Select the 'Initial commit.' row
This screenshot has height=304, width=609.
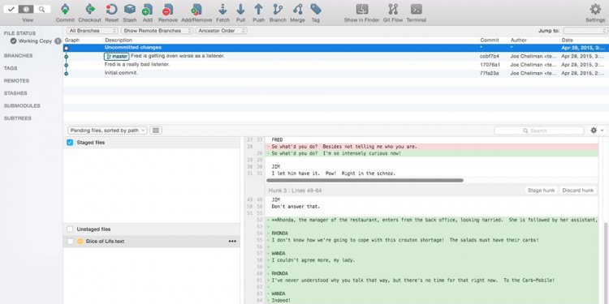click(335, 73)
